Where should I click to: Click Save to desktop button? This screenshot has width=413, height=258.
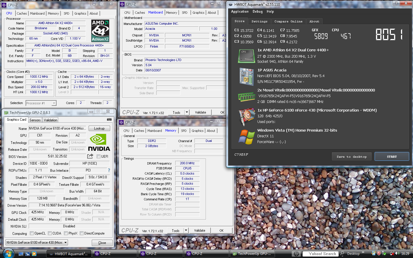pos(352,157)
